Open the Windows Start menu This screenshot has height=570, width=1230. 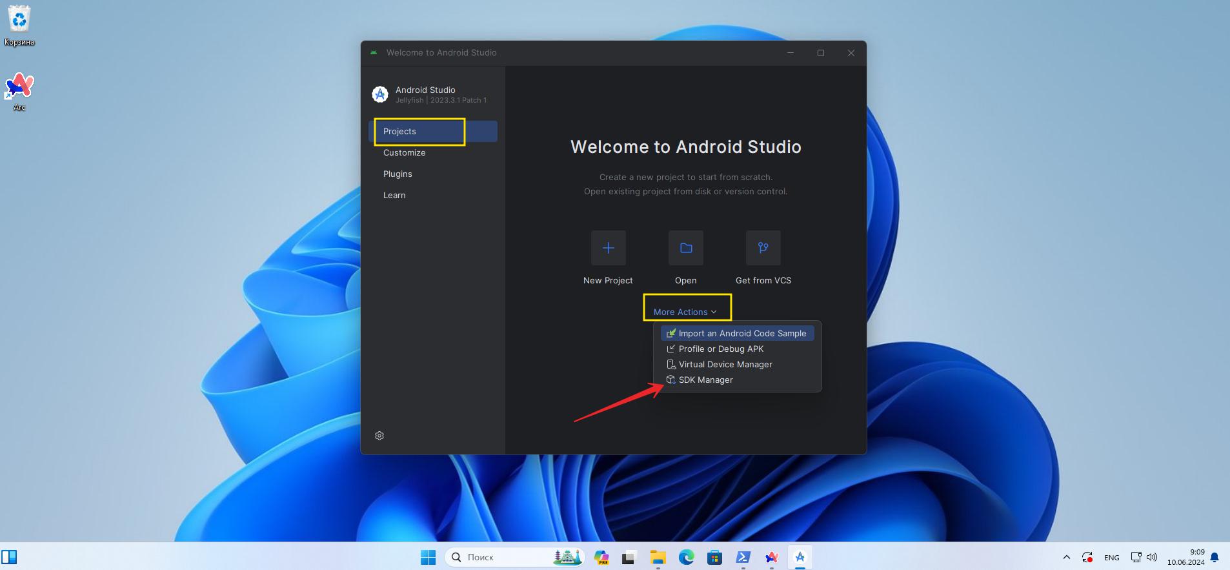pos(428,557)
